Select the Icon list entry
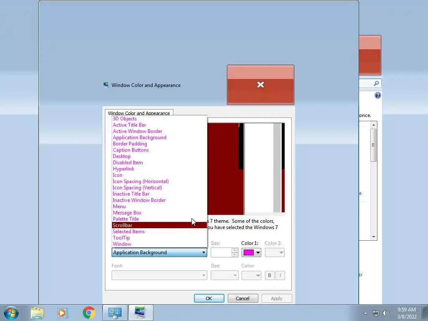428x321 pixels. coord(159,175)
